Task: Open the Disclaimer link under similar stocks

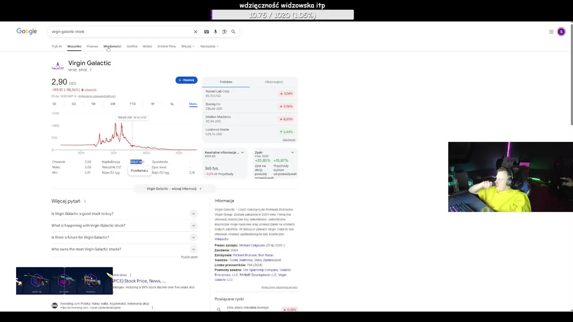Action: [x=289, y=140]
